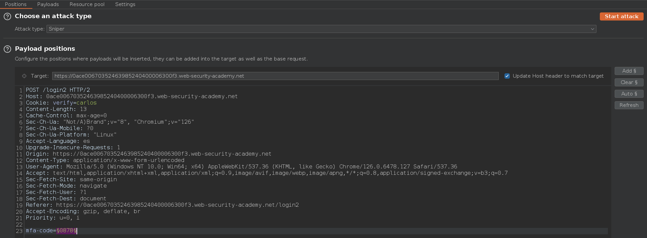This screenshot has width=647, height=238.
Task: Select the Positions tab
Action: click(x=16, y=4)
